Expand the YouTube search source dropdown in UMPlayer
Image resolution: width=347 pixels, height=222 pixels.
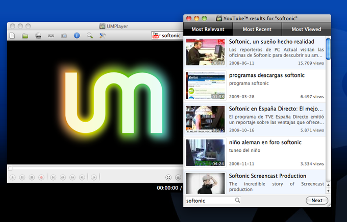(157, 35)
